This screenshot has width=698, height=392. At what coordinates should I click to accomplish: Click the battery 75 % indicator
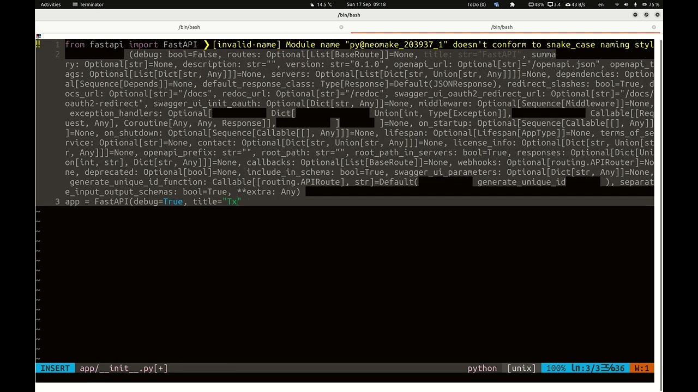[650, 4]
